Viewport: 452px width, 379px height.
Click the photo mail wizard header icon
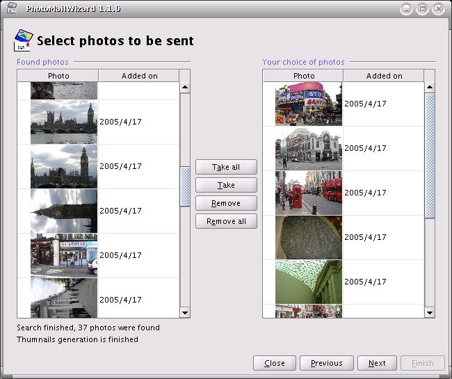point(24,40)
